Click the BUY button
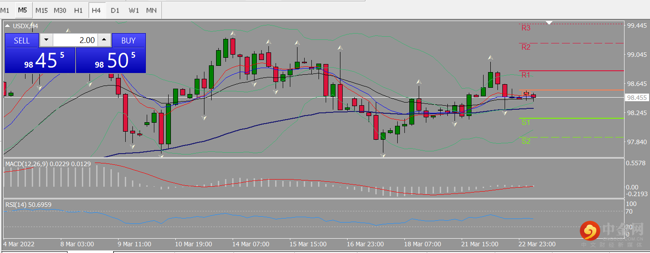Viewport: 650px width, 253px height. (x=128, y=40)
